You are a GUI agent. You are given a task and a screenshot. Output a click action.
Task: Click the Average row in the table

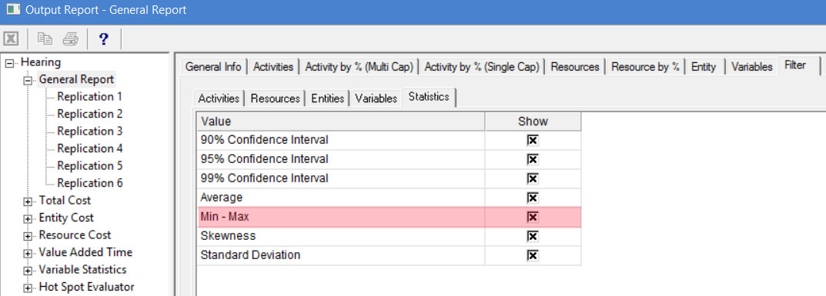(x=390, y=198)
